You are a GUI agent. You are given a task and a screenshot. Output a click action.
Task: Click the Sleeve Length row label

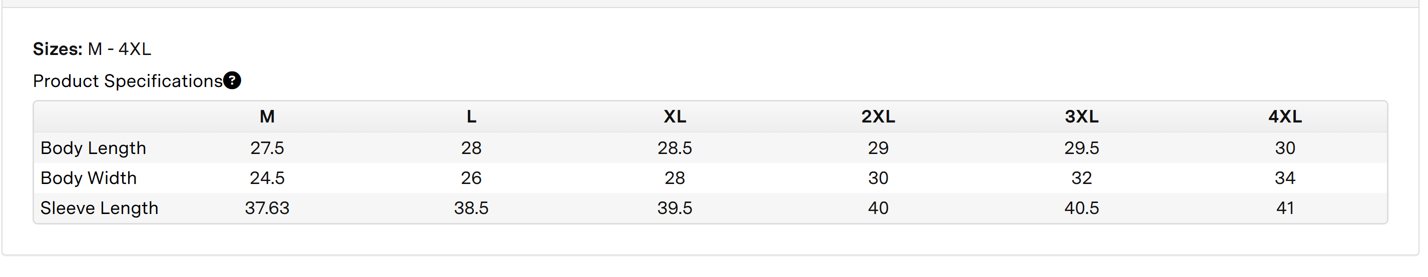(x=99, y=208)
